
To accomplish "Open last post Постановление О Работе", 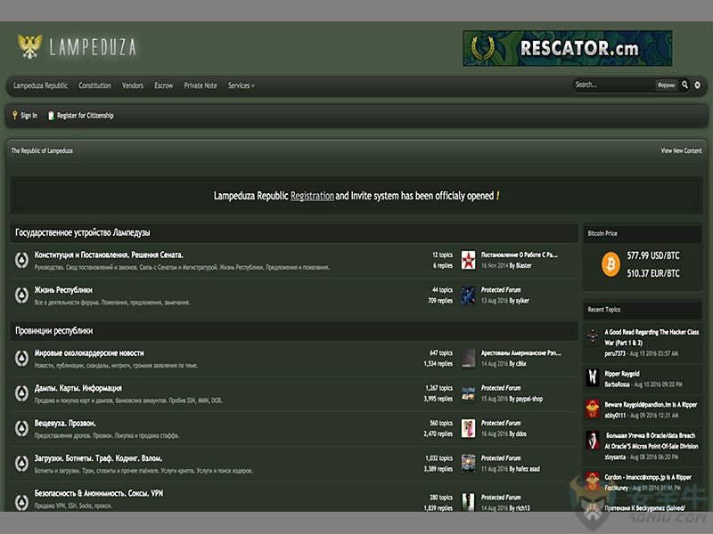I will point(520,255).
